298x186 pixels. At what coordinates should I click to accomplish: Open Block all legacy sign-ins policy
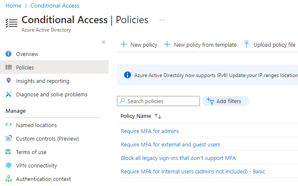(178, 158)
